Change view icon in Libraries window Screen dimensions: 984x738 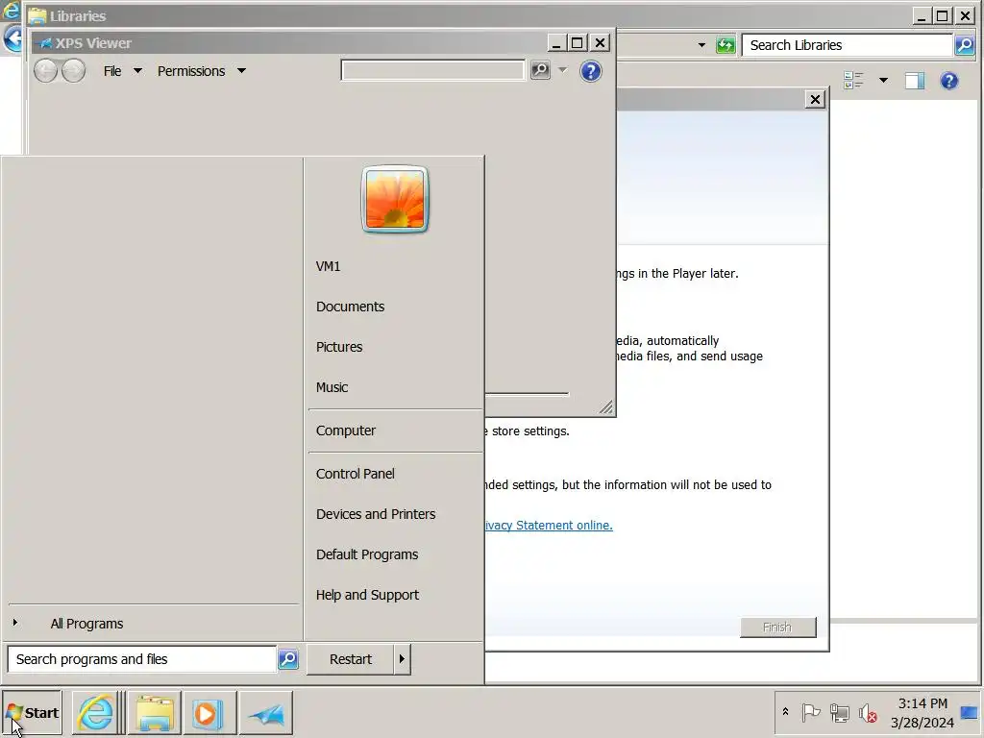coord(853,81)
